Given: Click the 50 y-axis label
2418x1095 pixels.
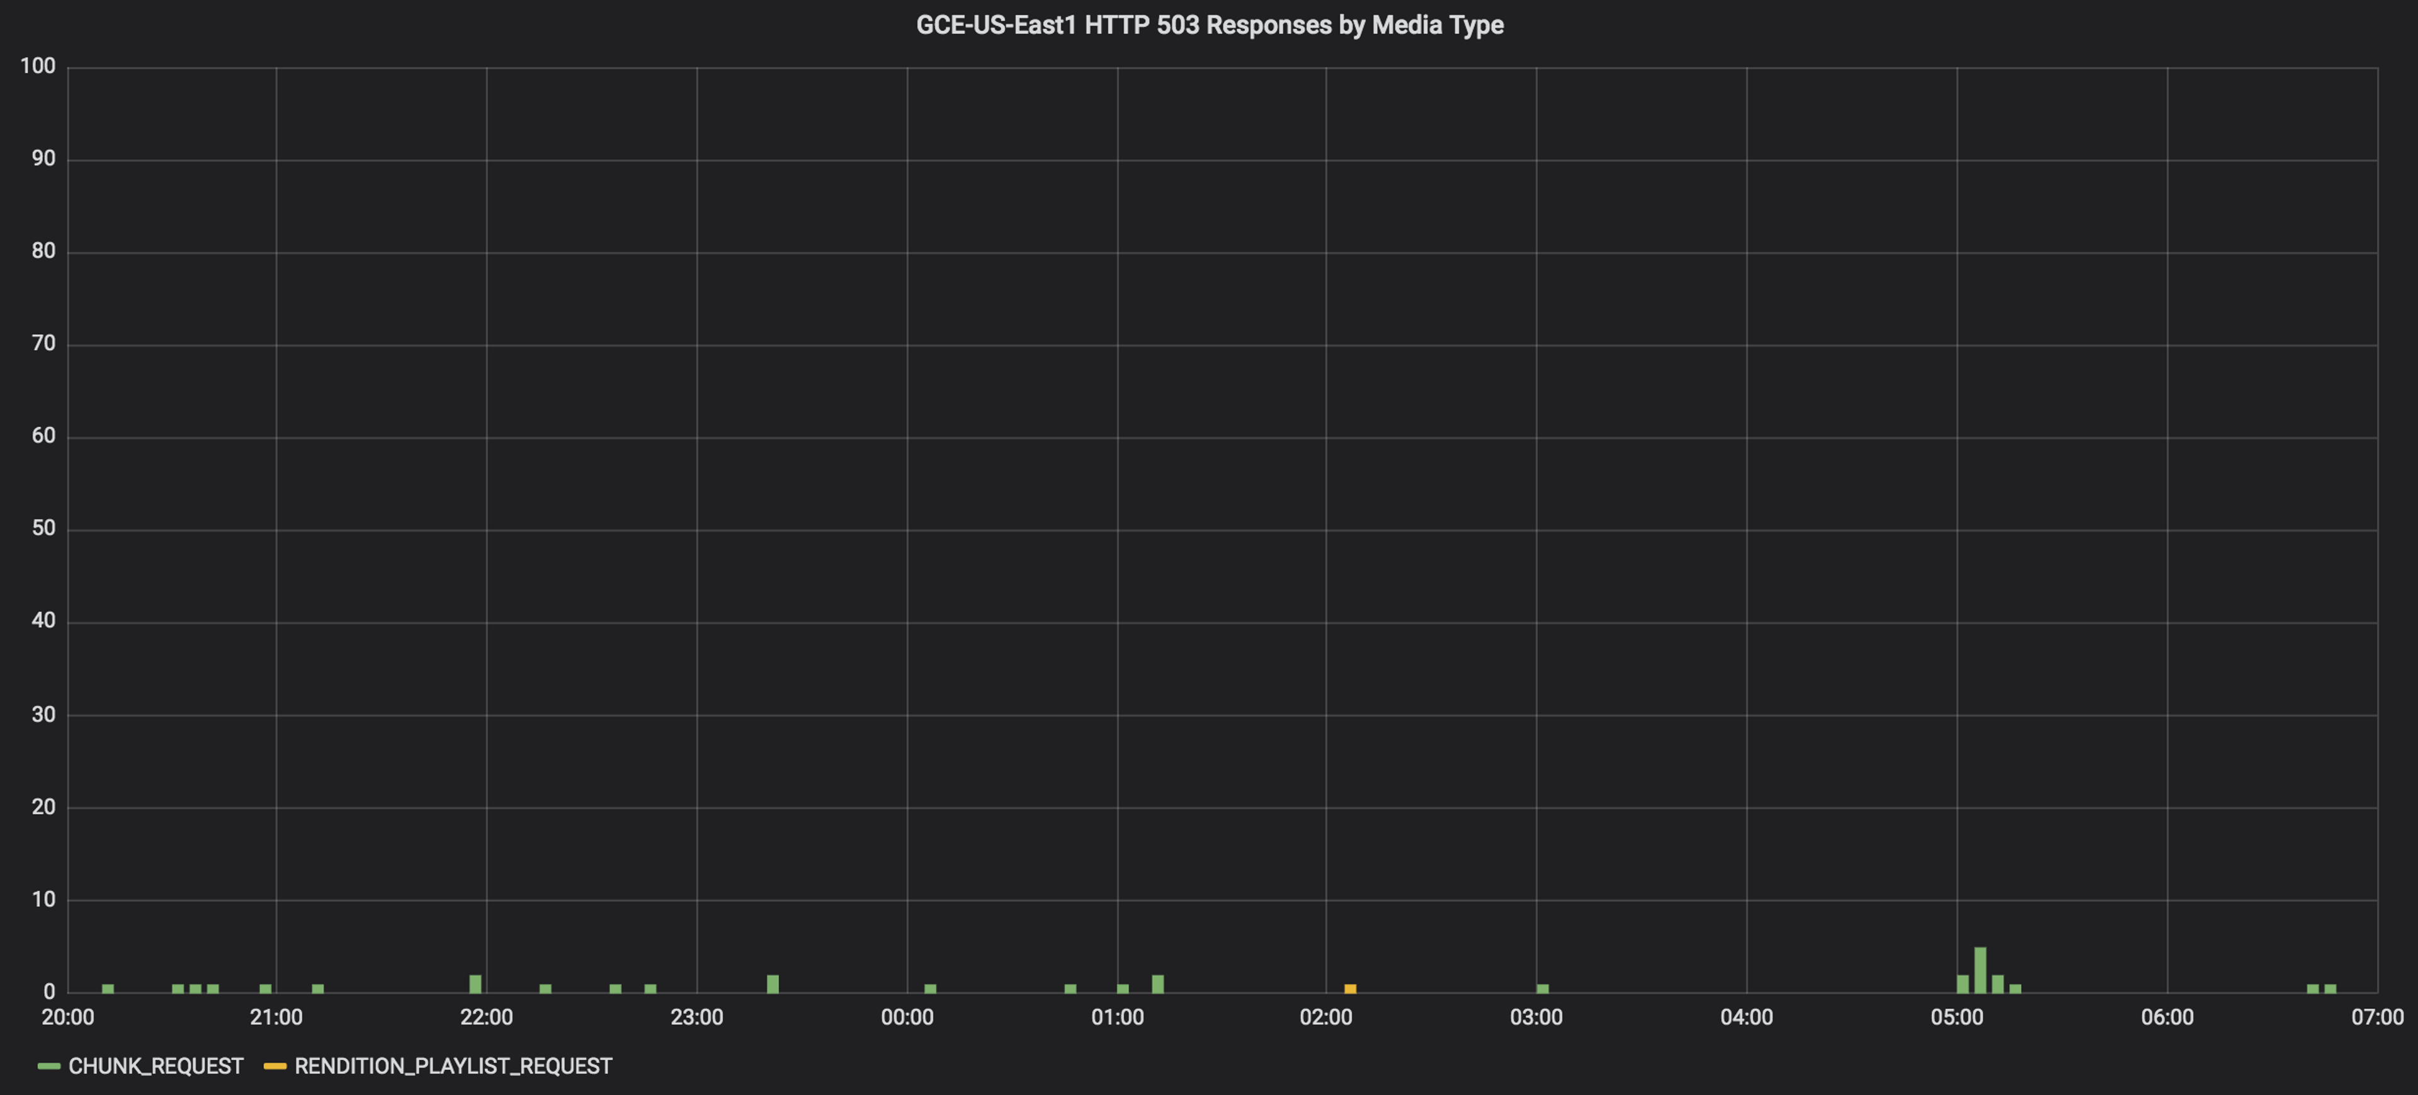Looking at the screenshot, I should (x=43, y=529).
